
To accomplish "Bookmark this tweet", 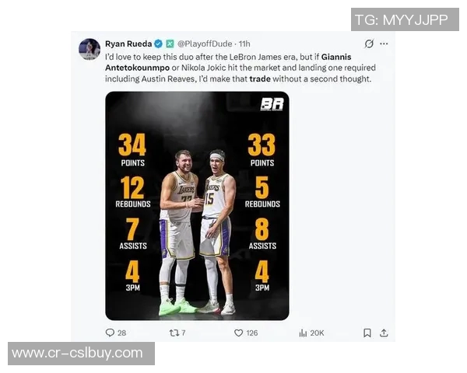I will [x=367, y=333].
